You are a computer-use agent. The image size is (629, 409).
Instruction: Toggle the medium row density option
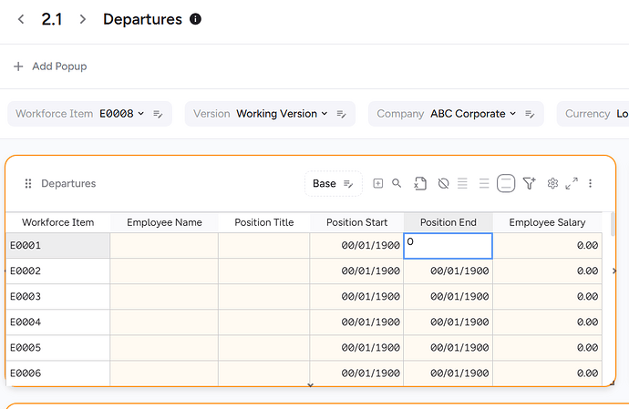pyautogui.click(x=484, y=184)
